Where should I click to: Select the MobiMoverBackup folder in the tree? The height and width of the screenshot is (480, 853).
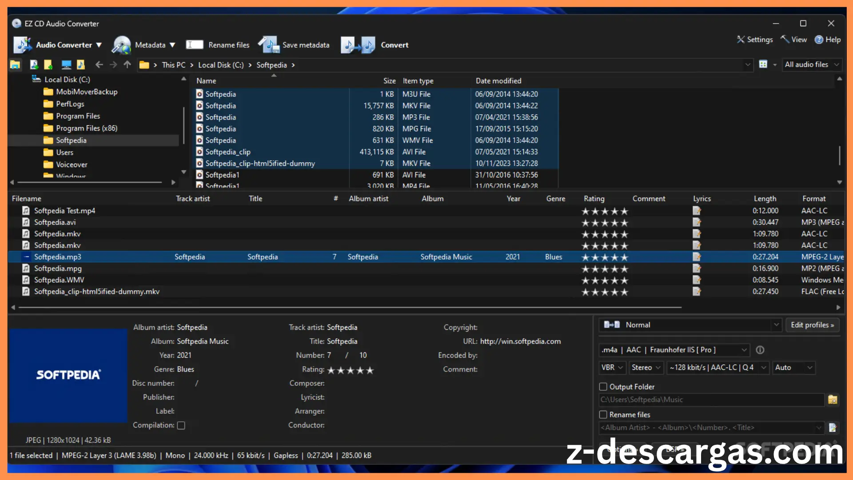tap(87, 92)
